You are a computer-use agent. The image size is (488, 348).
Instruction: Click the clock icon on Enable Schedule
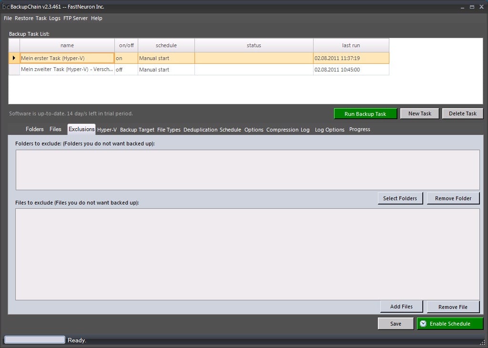(x=423, y=324)
